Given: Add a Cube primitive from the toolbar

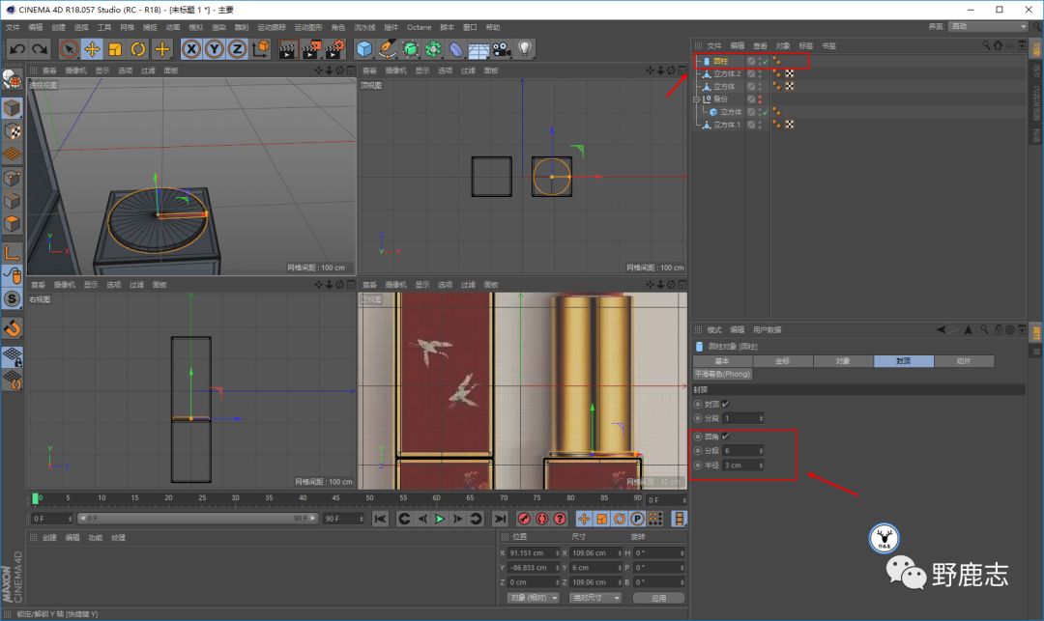Looking at the screenshot, I should (x=364, y=48).
